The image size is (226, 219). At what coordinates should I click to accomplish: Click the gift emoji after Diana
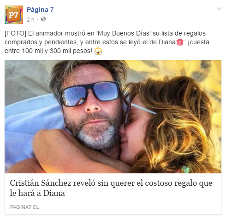pyautogui.click(x=180, y=42)
